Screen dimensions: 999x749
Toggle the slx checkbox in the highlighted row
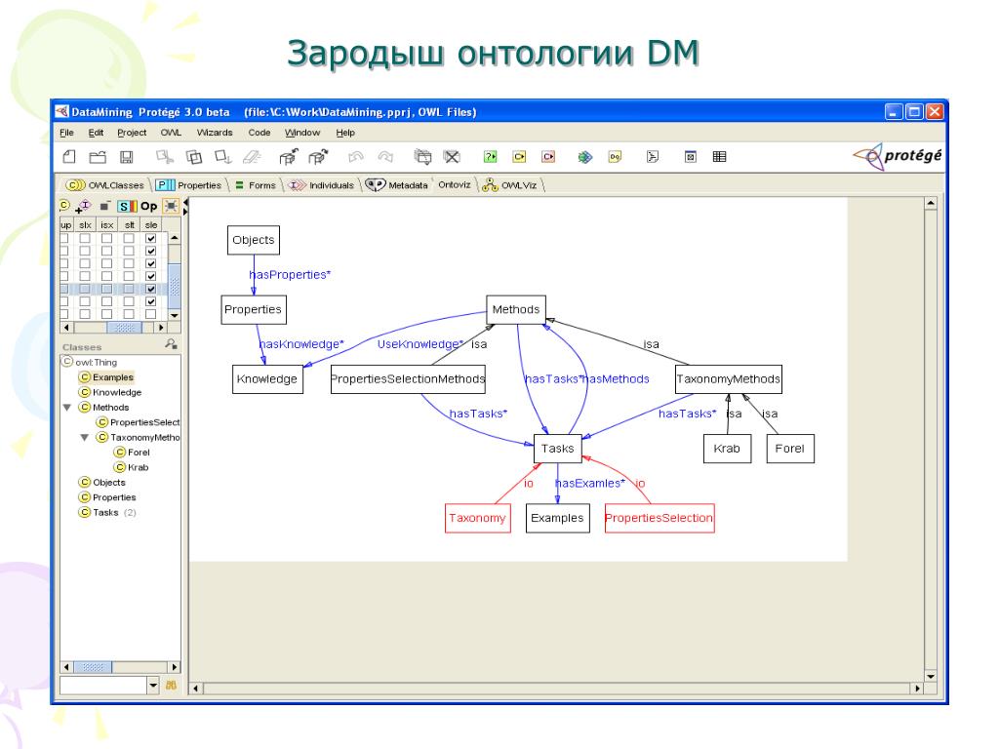[85, 289]
